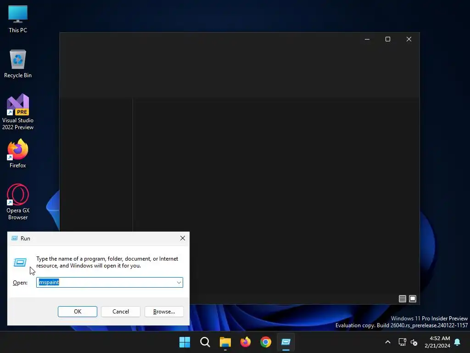This screenshot has height=353, width=470.
Task: Minimize the dark File Explorer window
Action: [x=367, y=40]
